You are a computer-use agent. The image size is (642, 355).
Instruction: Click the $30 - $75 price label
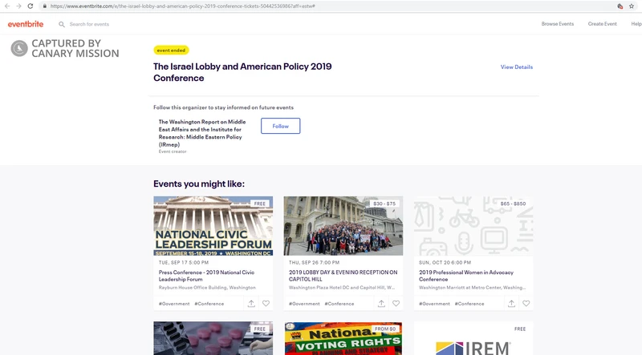click(384, 204)
